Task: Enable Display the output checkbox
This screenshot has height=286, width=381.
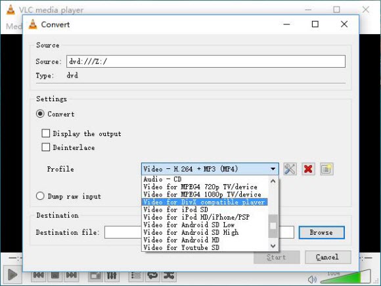Action: point(46,133)
